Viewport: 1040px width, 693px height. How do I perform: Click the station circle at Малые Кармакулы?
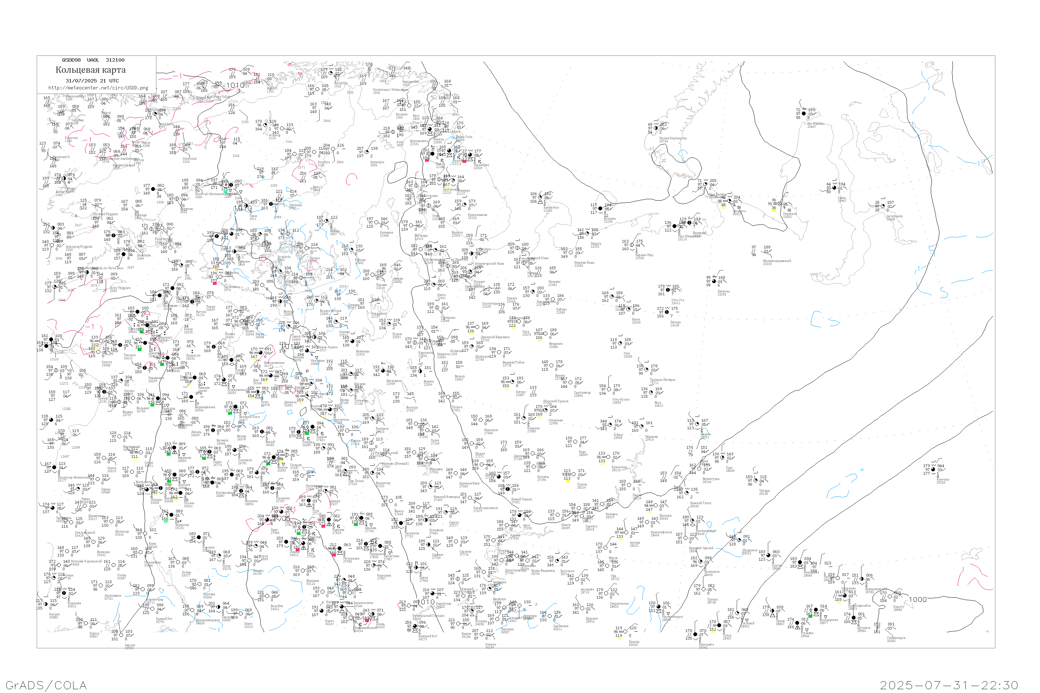[x=656, y=128]
